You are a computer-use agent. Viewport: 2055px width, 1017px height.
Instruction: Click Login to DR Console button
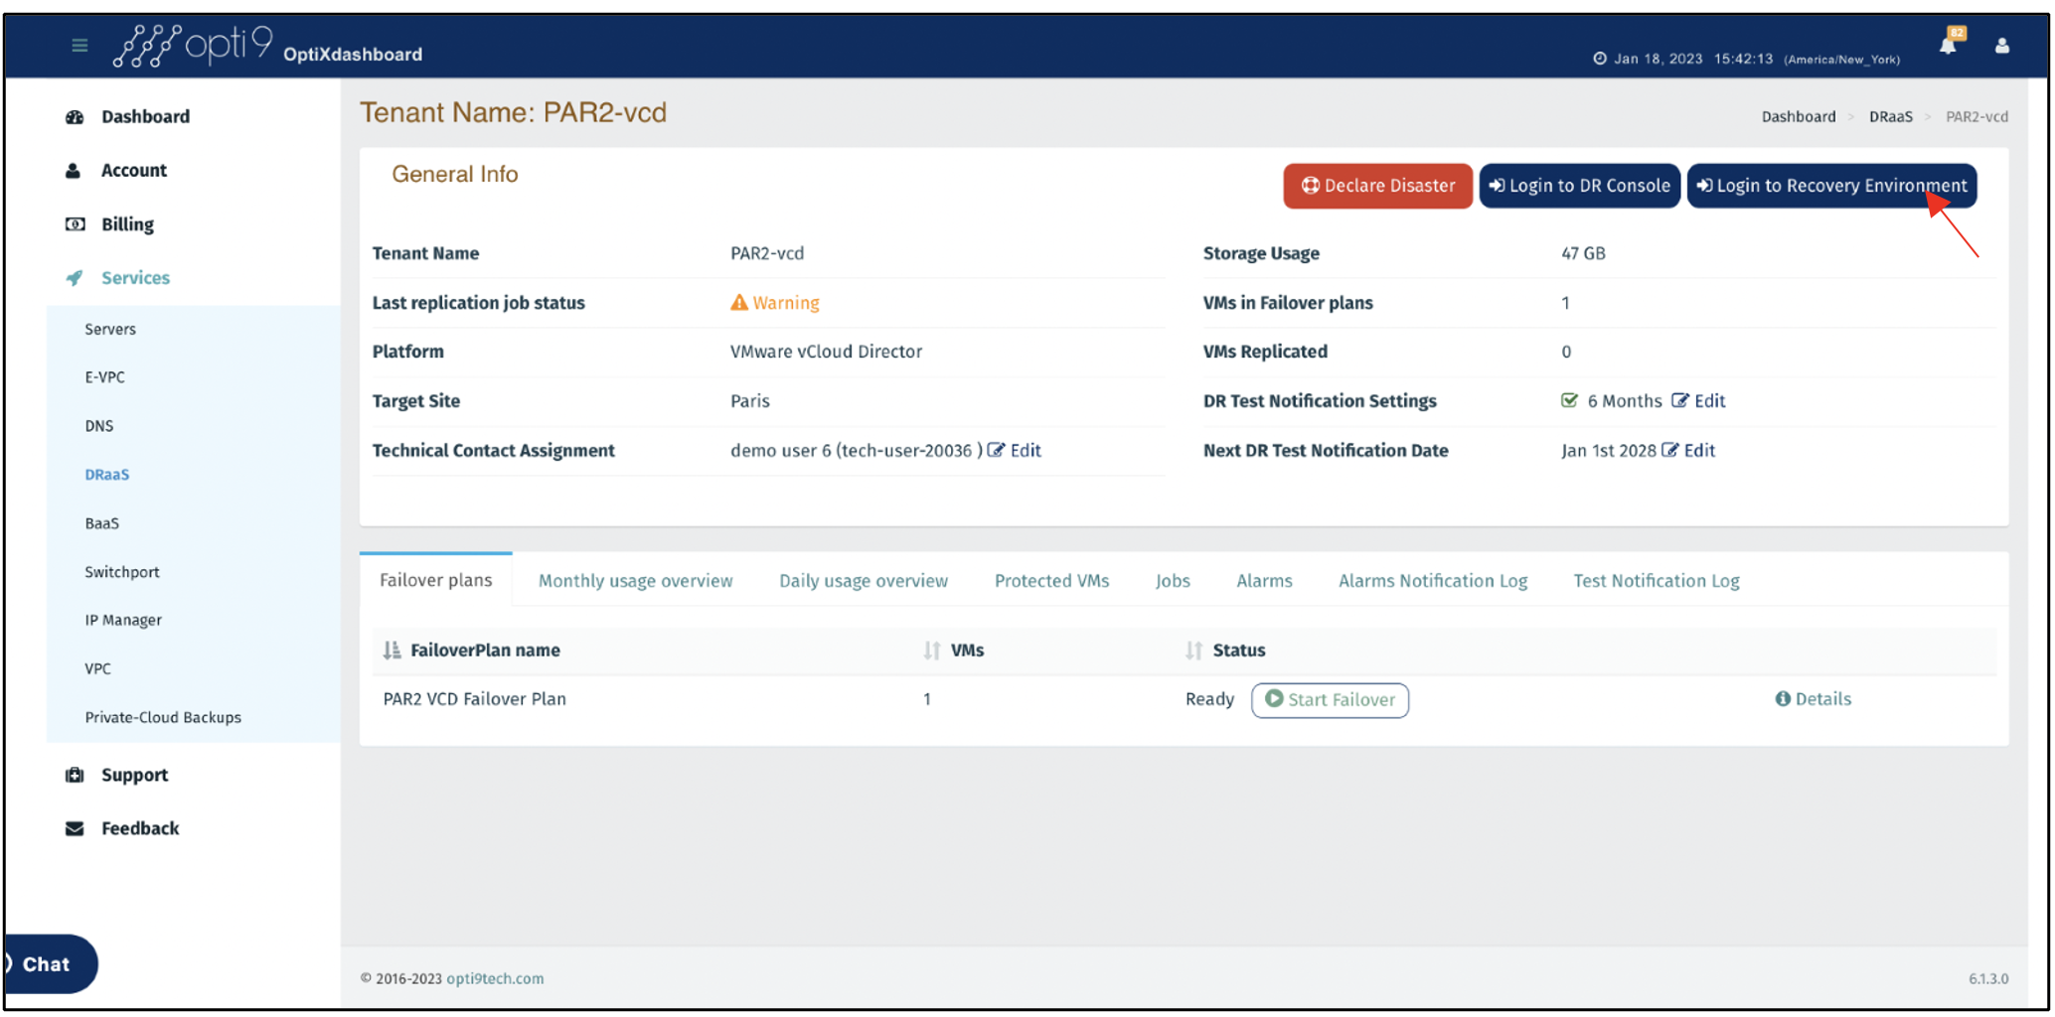pyautogui.click(x=1579, y=186)
